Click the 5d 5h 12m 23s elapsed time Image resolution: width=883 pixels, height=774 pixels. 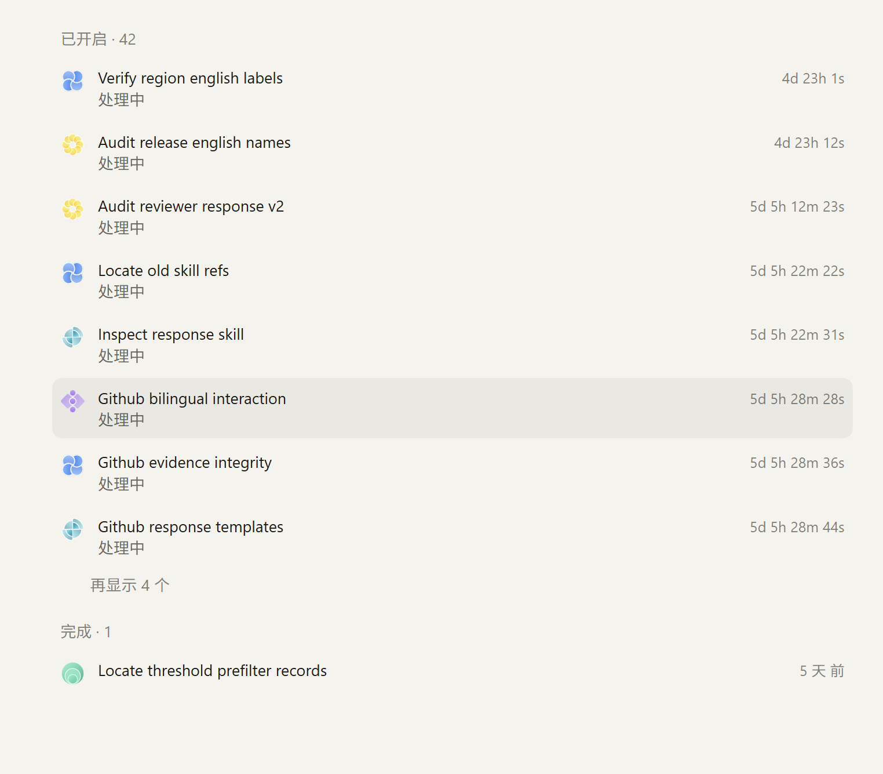797,206
